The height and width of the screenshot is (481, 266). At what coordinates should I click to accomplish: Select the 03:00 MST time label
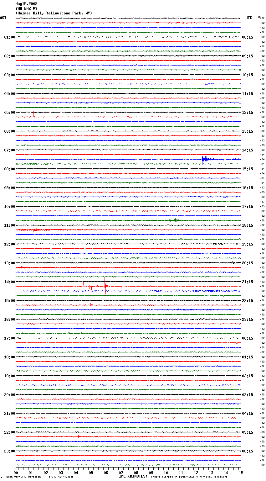click(x=10, y=75)
